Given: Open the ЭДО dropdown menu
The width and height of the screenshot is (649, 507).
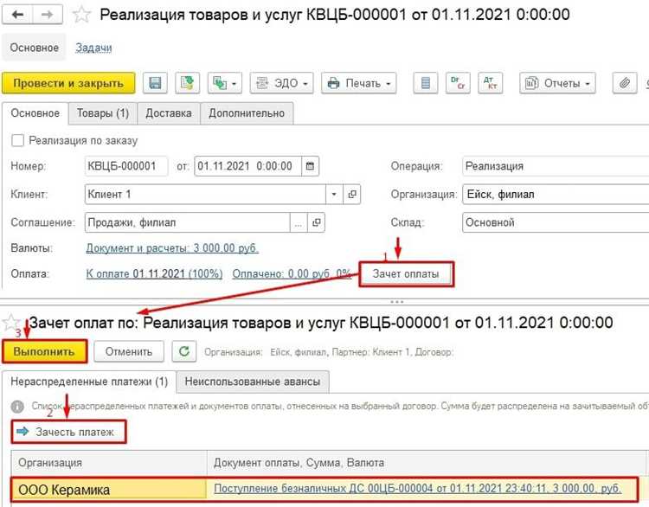Looking at the screenshot, I should coord(281,83).
